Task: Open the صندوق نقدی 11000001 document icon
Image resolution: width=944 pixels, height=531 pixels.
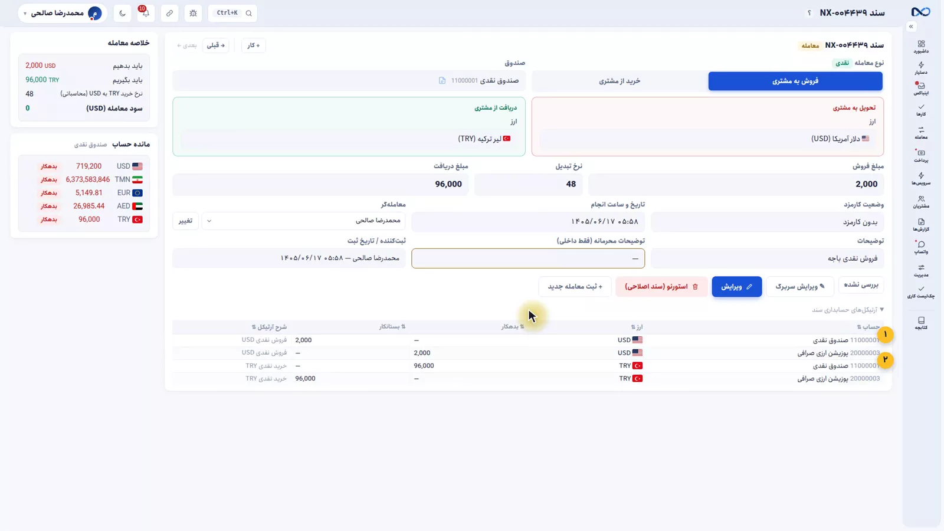Action: (x=442, y=81)
